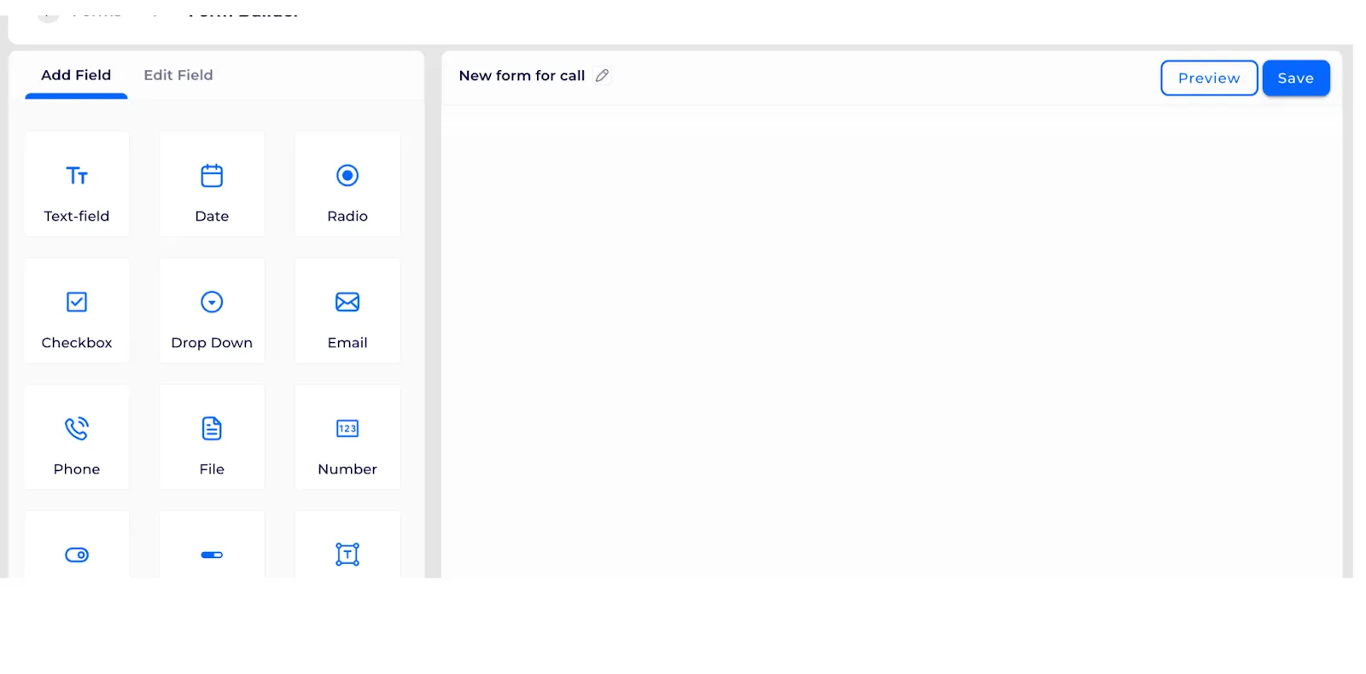
Task: Add a Phone field card
Action: [x=77, y=437]
